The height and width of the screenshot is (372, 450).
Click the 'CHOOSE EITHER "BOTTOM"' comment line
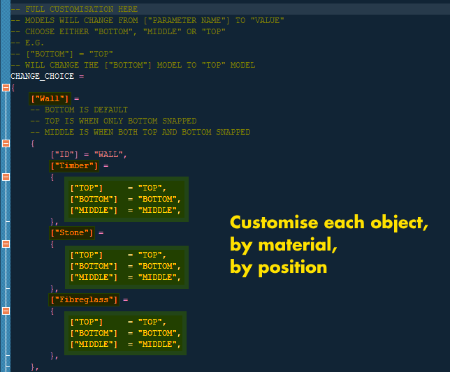(118, 31)
